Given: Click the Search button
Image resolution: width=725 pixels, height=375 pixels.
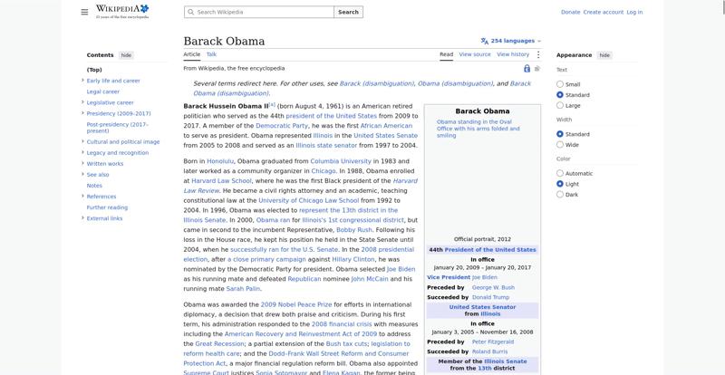Looking at the screenshot, I should tap(348, 12).
